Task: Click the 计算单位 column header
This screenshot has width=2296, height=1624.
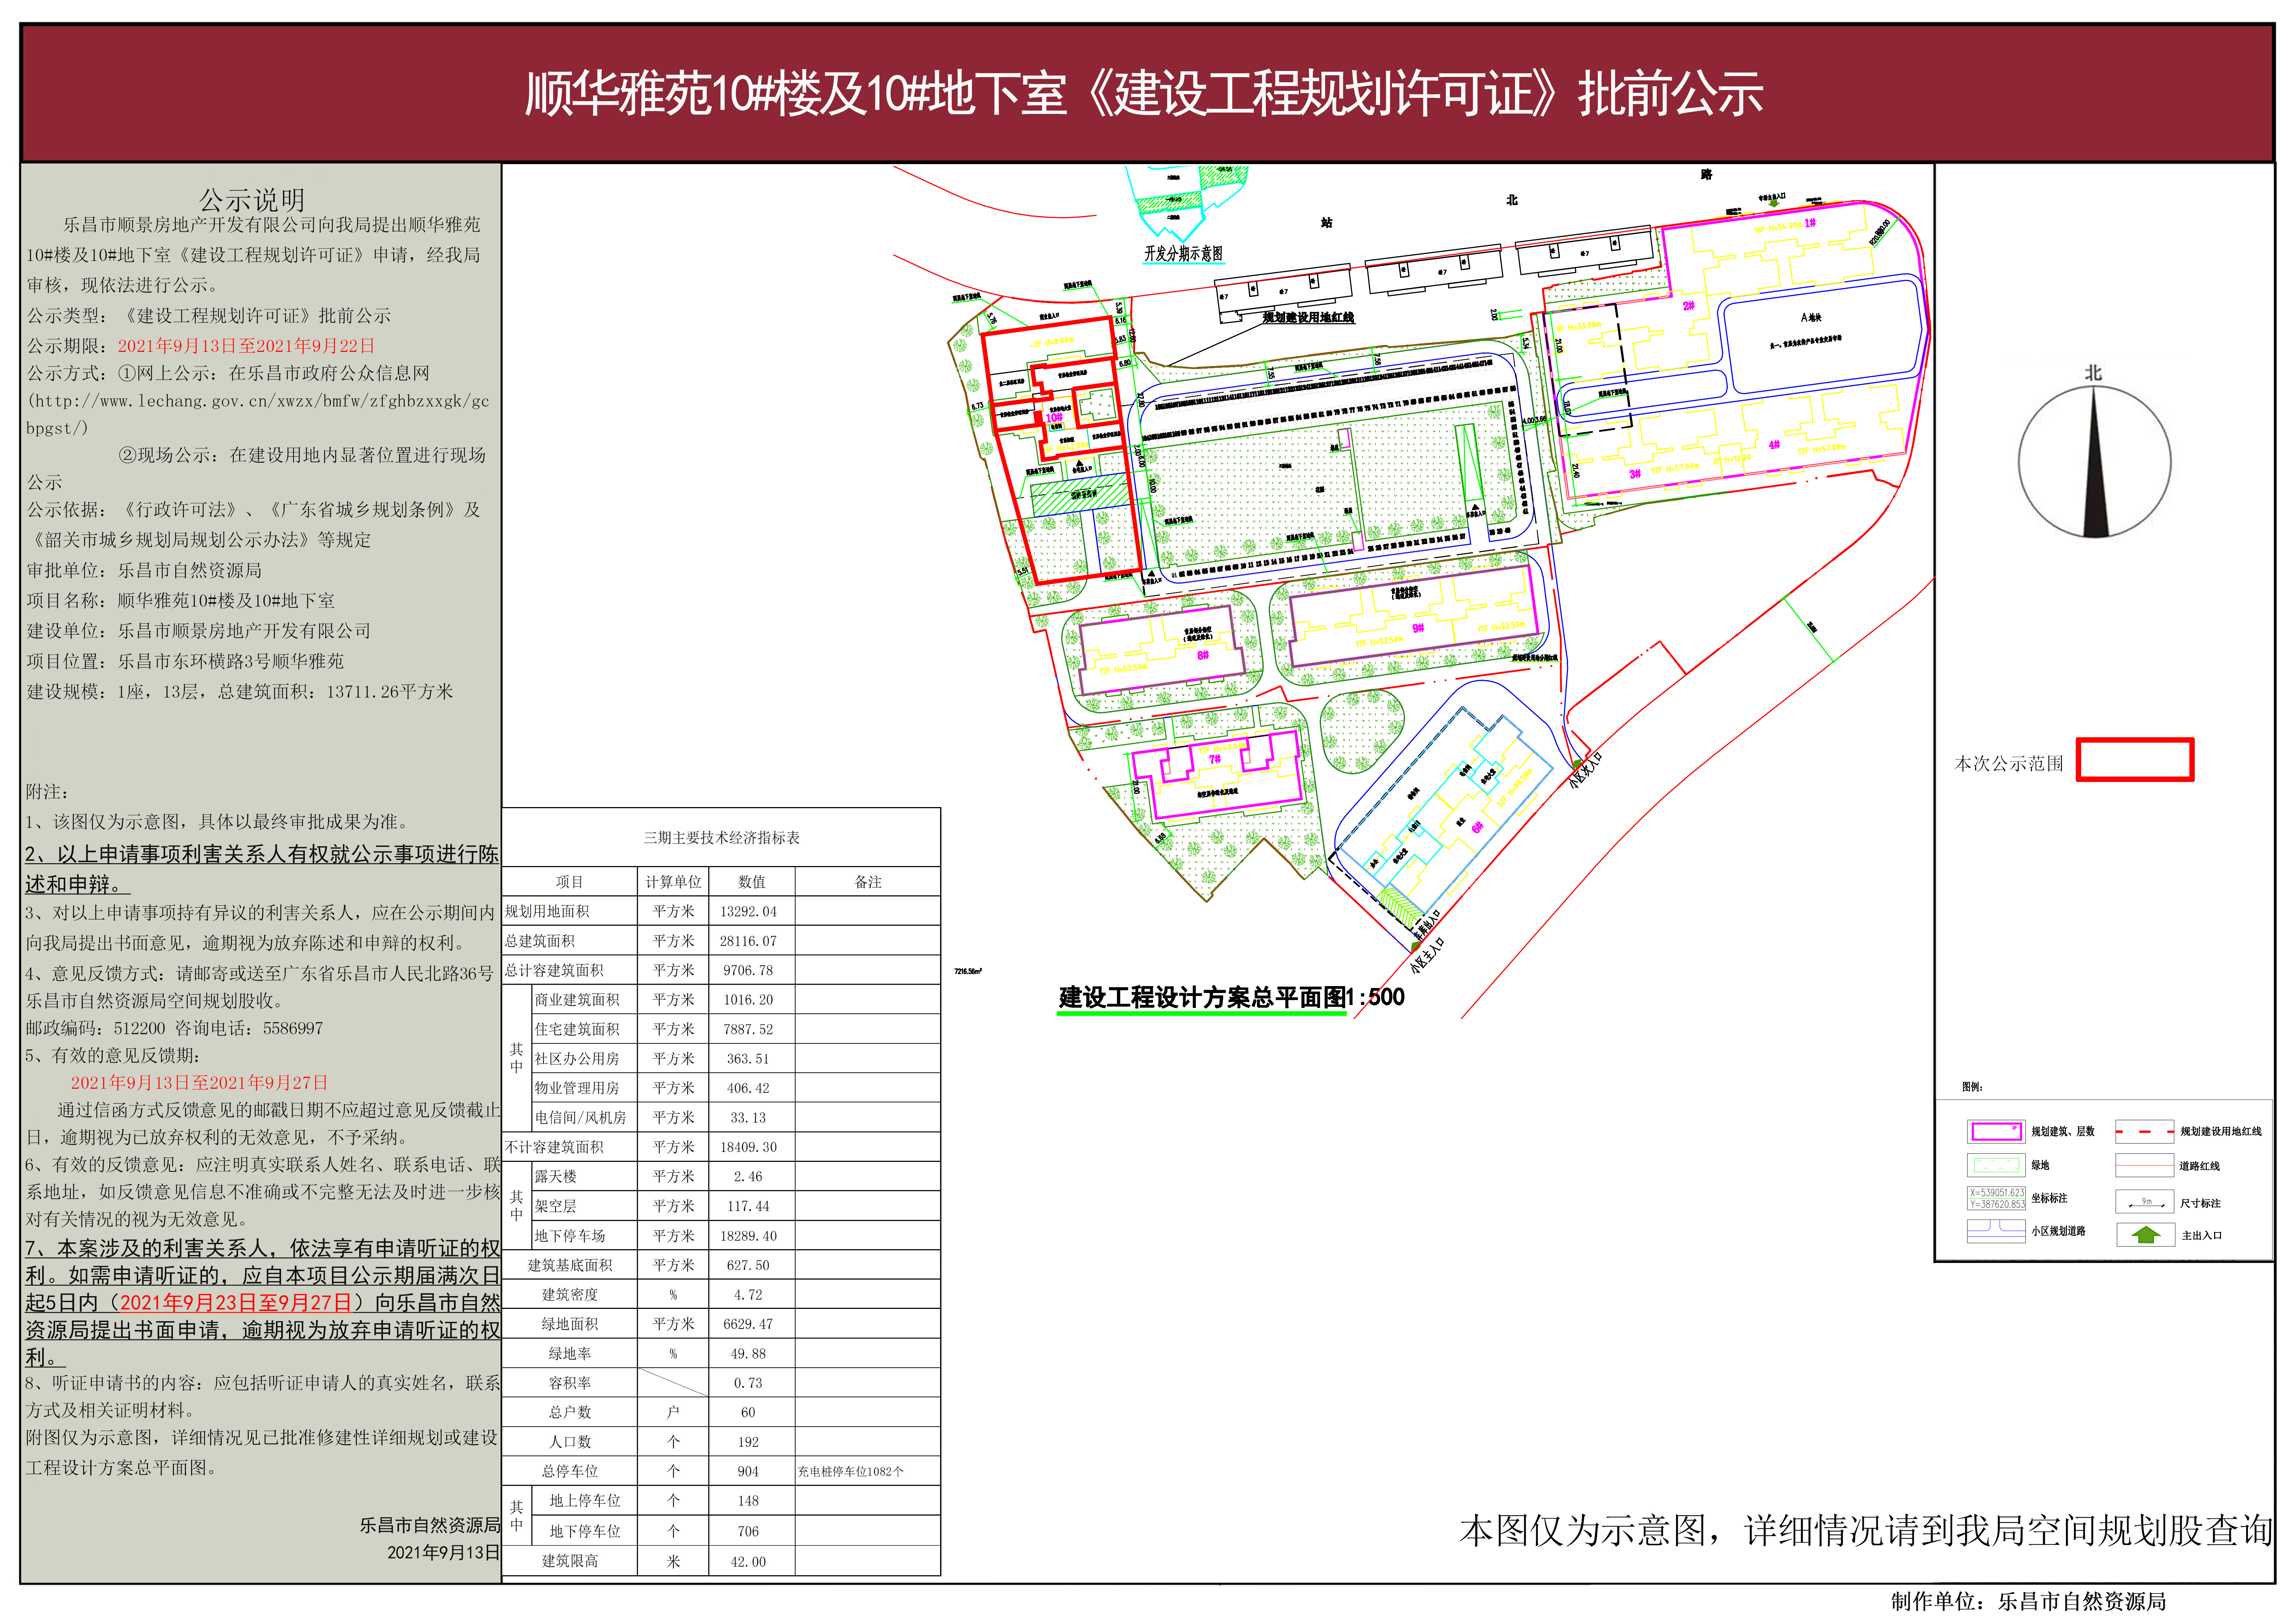Action: pos(673,882)
